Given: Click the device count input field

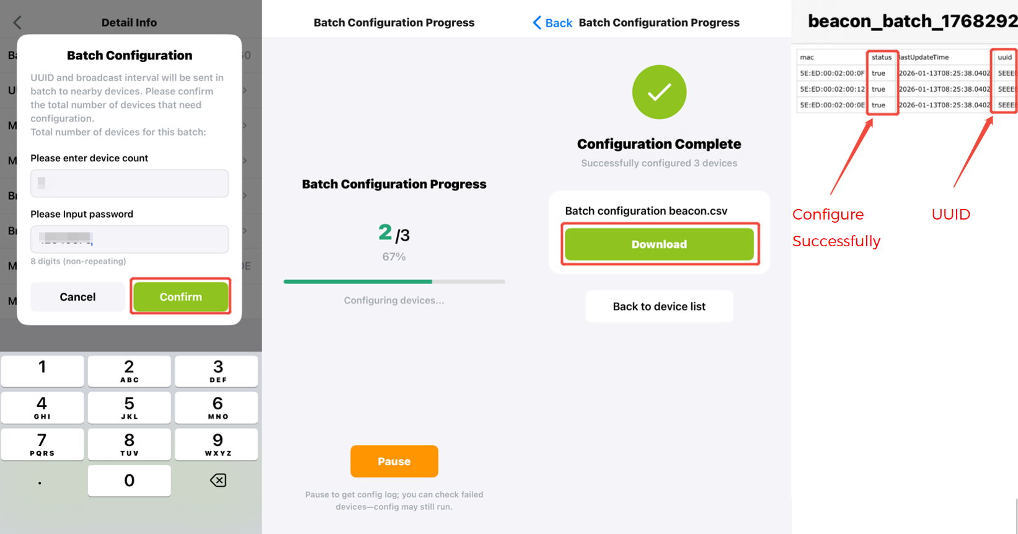Looking at the screenshot, I should pyautogui.click(x=130, y=184).
